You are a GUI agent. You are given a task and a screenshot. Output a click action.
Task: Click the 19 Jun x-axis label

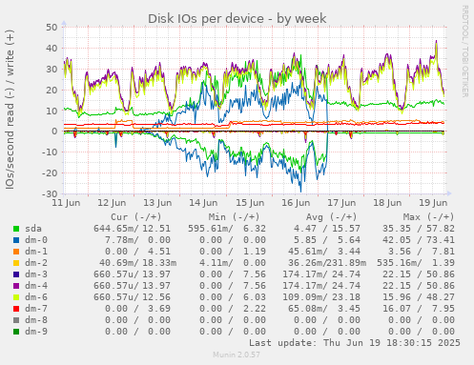point(433,203)
